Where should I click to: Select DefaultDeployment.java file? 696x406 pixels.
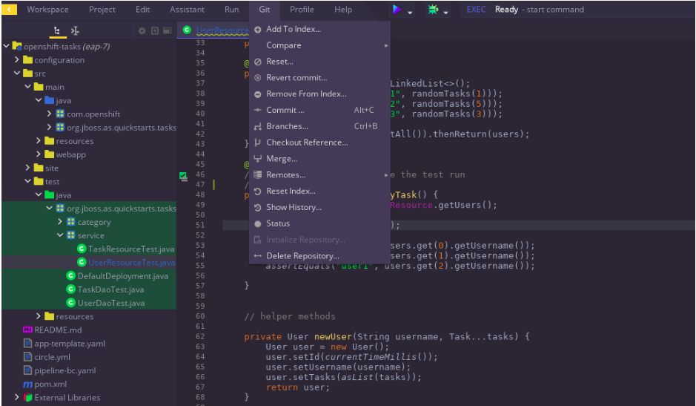point(123,275)
